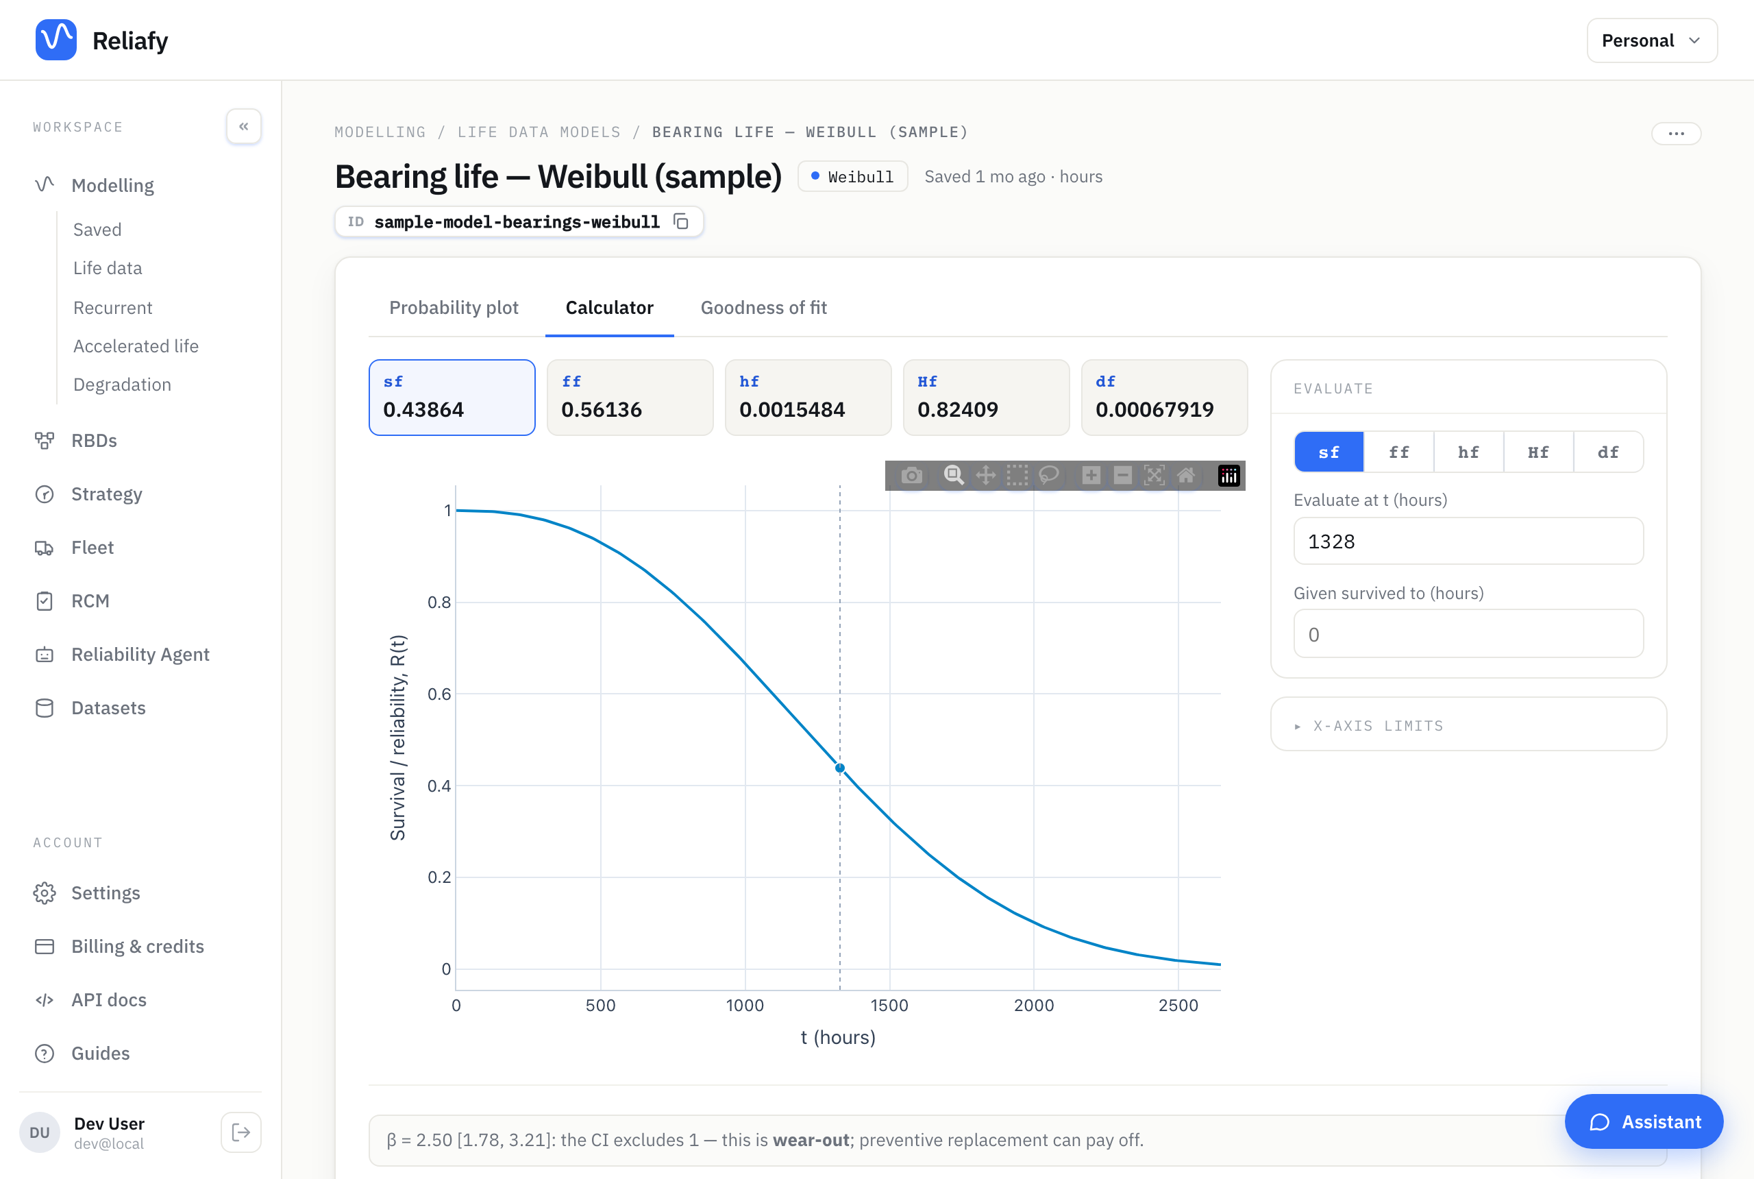Open Degradation in sidebar
The width and height of the screenshot is (1754, 1179).
[x=123, y=385]
